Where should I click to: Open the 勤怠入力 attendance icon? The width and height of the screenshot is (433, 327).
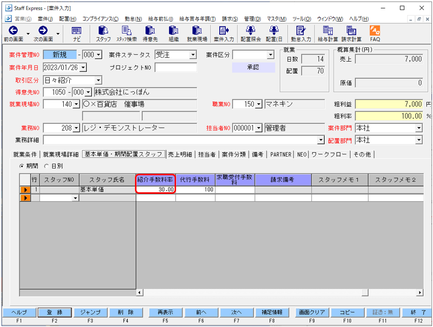[x=301, y=31]
